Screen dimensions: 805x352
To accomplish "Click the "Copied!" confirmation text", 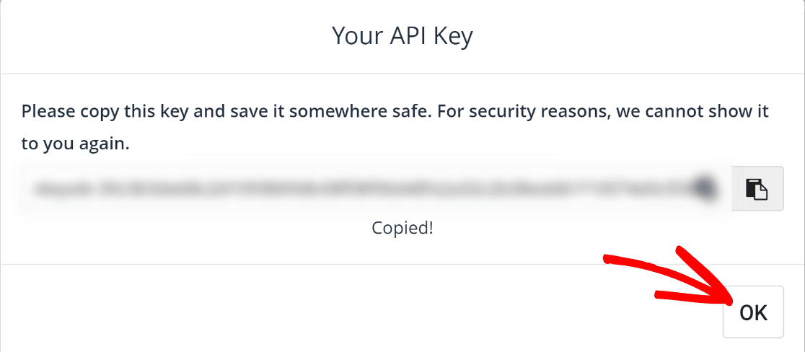I will click(x=402, y=228).
